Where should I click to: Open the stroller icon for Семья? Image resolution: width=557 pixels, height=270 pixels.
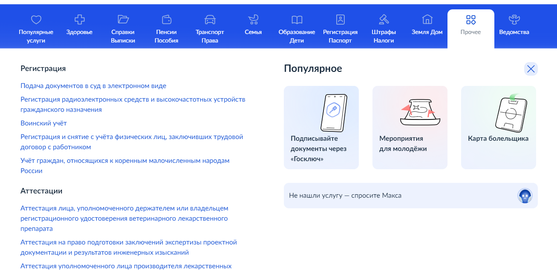pos(253,20)
